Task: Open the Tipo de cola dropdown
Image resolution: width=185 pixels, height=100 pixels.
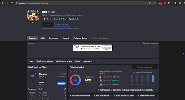Action: click(88, 61)
